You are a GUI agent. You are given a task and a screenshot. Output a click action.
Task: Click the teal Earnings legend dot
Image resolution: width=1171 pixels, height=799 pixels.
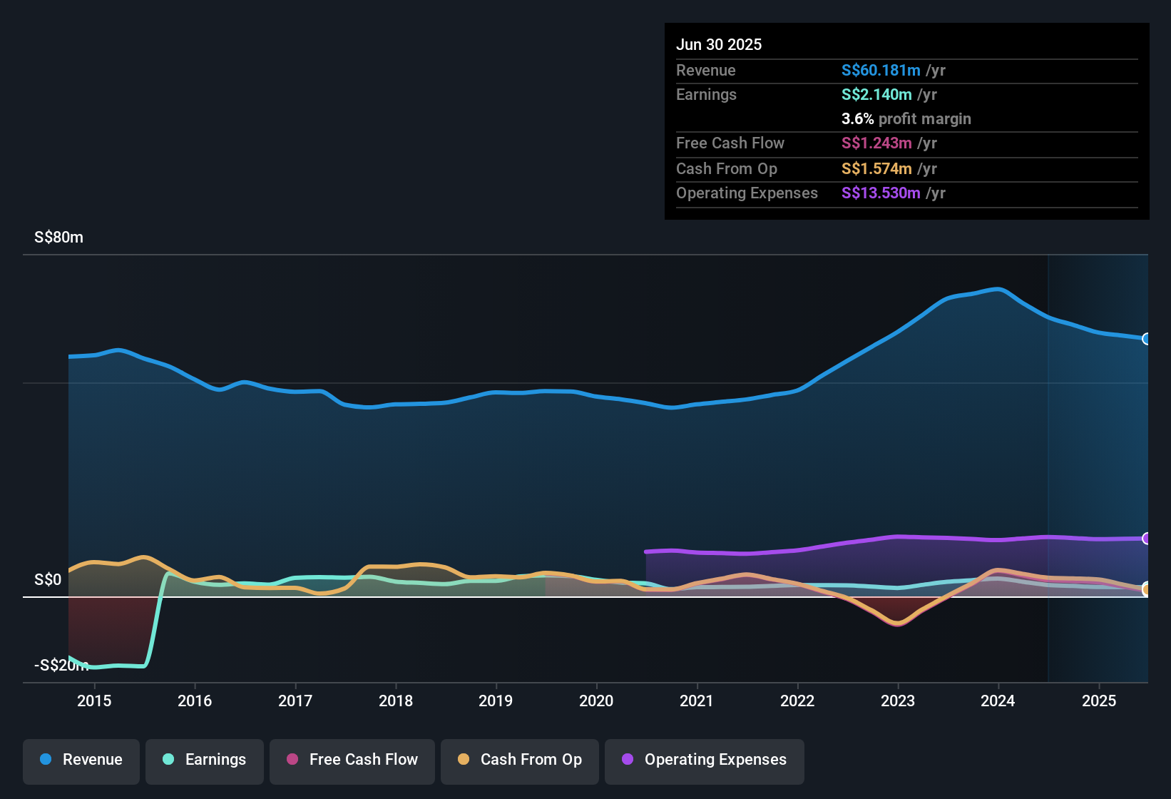point(168,759)
